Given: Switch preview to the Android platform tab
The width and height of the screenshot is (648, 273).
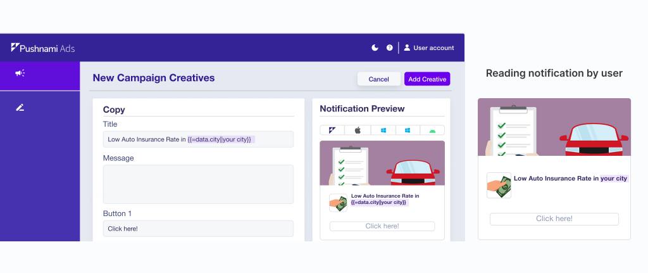Looking at the screenshot, I should 433,130.
